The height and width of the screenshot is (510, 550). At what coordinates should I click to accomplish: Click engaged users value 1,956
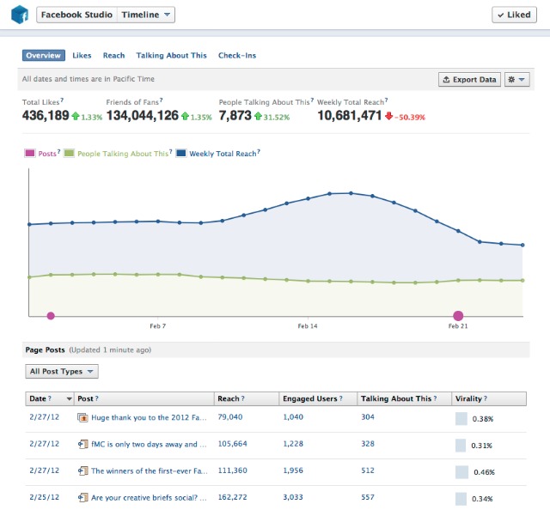pos(293,471)
